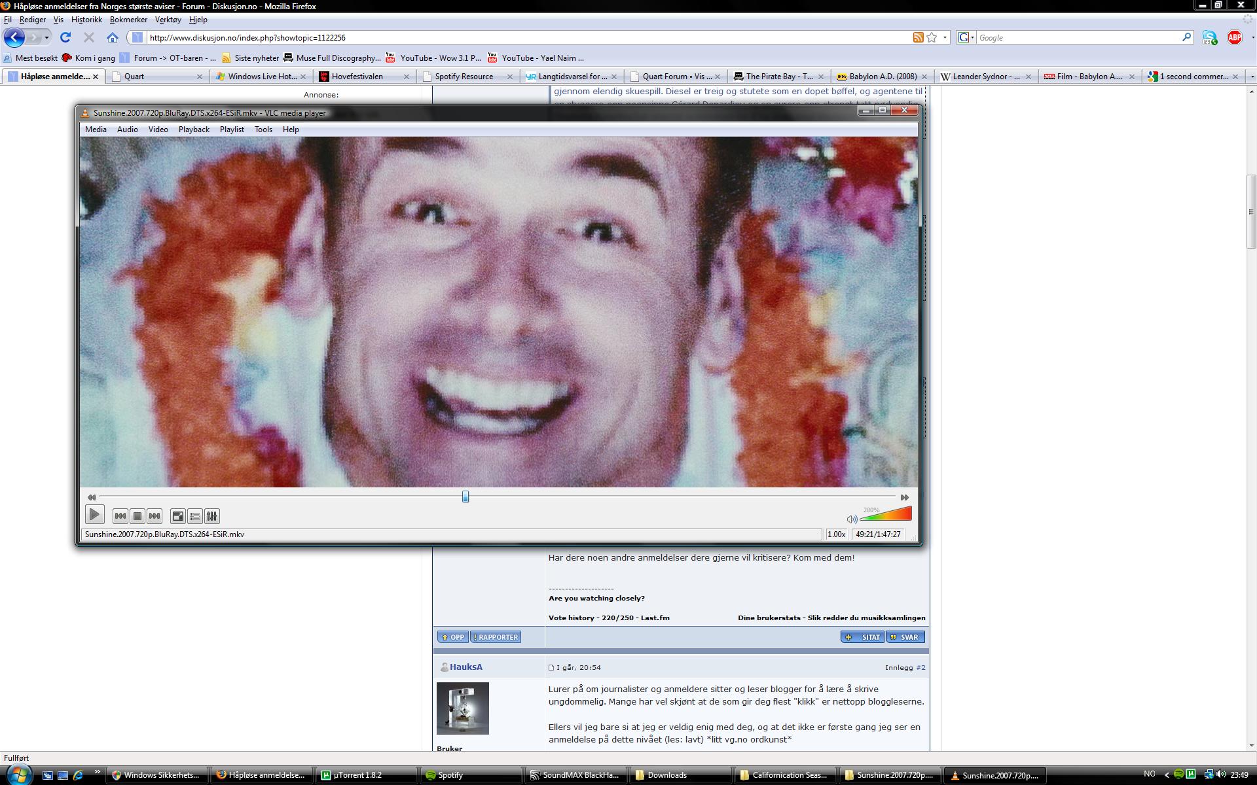
Task: Open Downloads folder taskbar button
Action: pos(680,775)
